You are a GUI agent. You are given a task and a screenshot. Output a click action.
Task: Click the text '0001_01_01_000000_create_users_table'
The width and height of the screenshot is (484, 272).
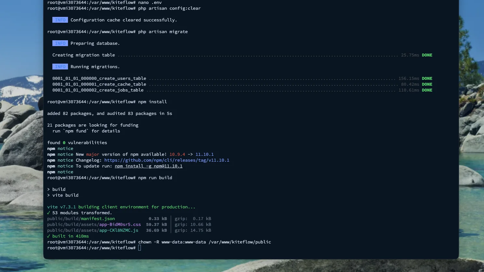pos(99,78)
